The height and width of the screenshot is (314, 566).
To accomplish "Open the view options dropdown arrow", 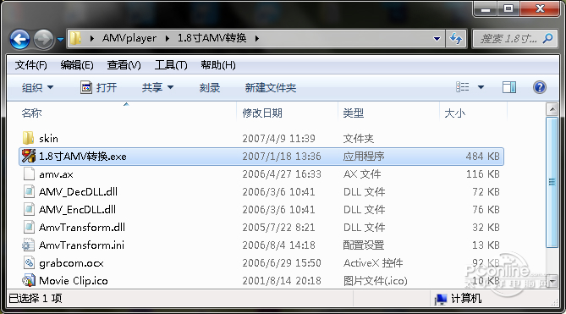I will [481, 87].
